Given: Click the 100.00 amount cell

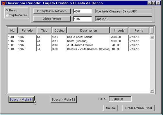Looking at the screenshot, I should pos(116,49).
